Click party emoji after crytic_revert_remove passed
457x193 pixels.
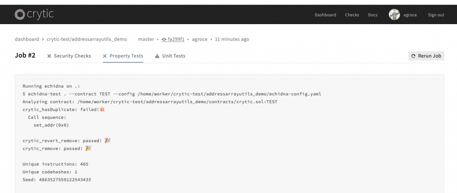tap(107, 140)
